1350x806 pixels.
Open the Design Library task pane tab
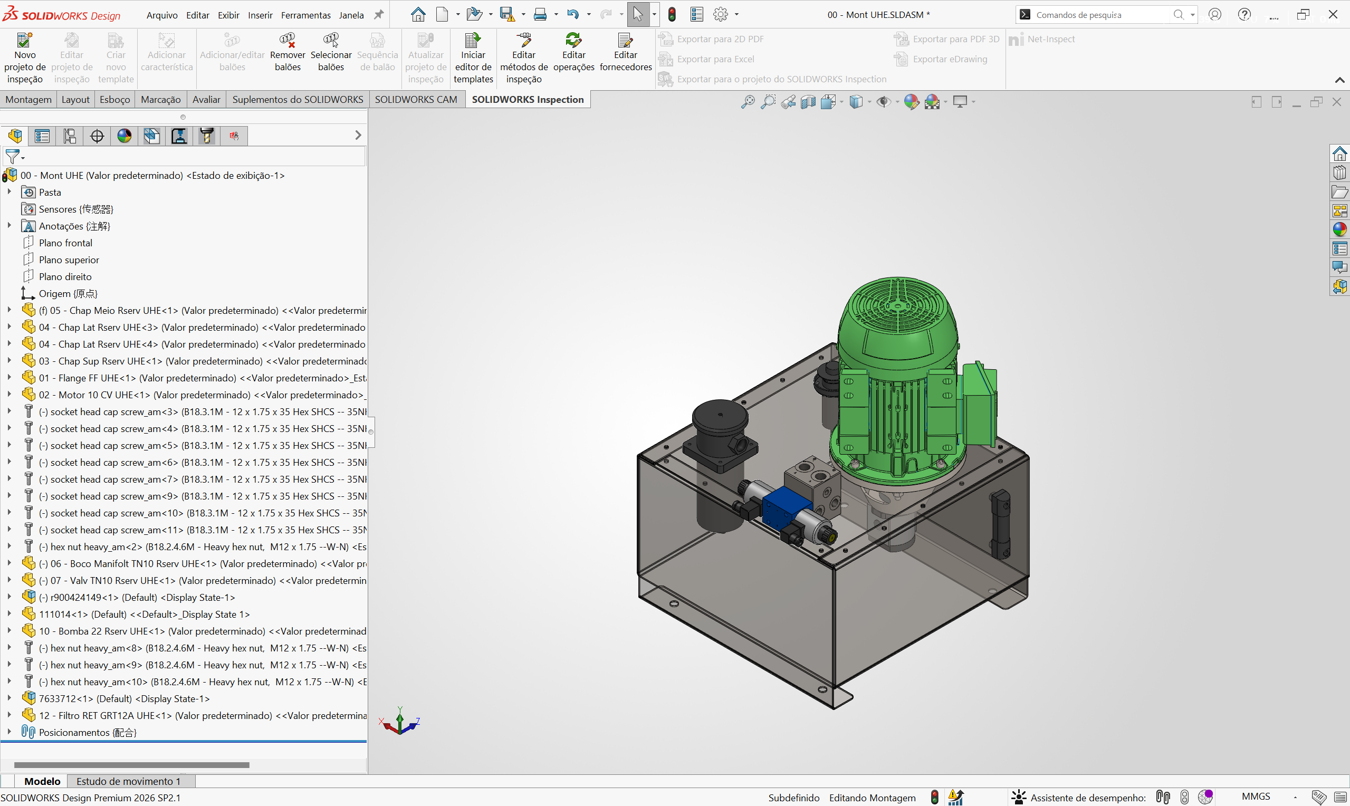1339,172
